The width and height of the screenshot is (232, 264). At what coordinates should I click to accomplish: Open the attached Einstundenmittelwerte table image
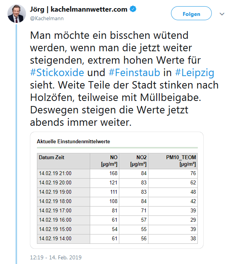(117, 190)
